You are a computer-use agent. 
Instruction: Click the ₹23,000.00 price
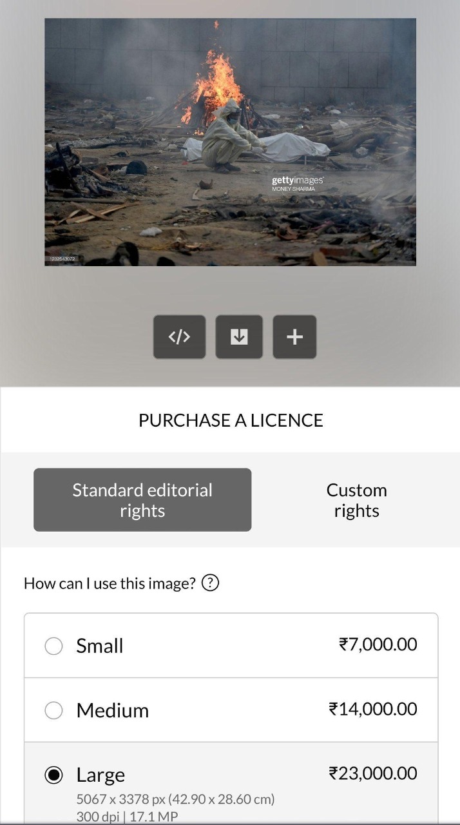[373, 773]
